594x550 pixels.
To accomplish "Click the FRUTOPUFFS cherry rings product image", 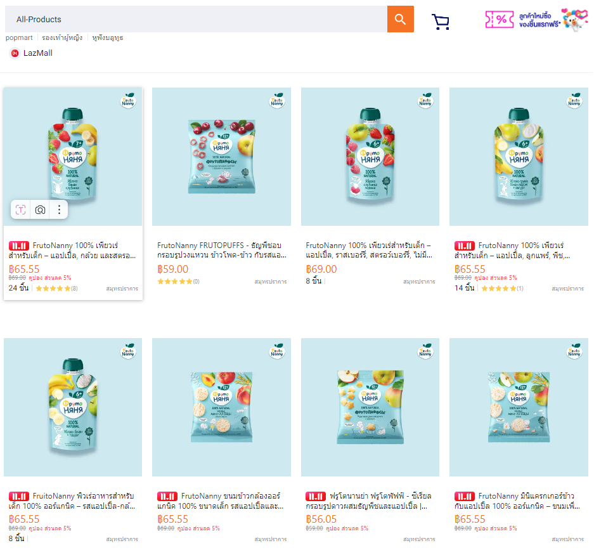I will [x=221, y=157].
